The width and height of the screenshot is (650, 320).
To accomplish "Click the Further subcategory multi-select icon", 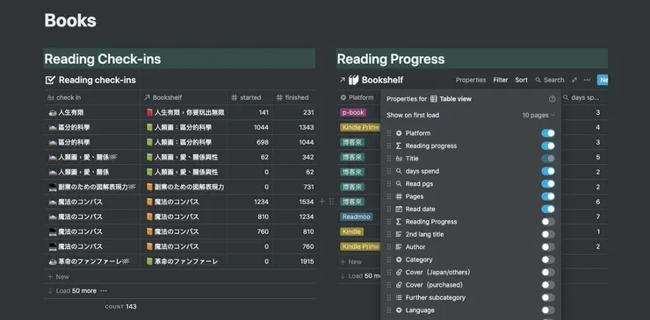I will point(399,298).
